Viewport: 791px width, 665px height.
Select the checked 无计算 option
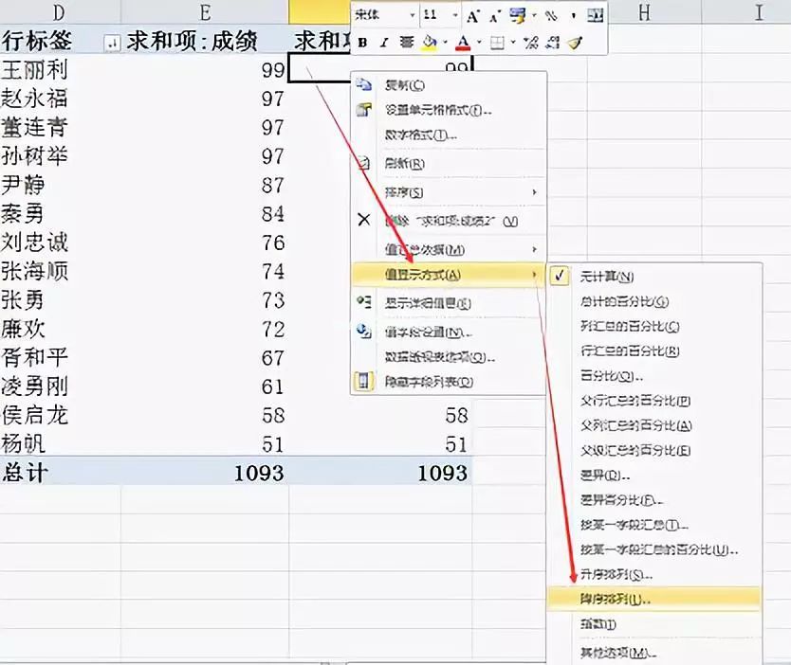pyautogui.click(x=606, y=277)
